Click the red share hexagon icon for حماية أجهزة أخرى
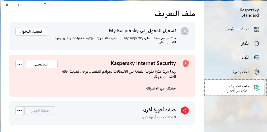The width and height of the screenshot is (267, 132). [x=185, y=111]
